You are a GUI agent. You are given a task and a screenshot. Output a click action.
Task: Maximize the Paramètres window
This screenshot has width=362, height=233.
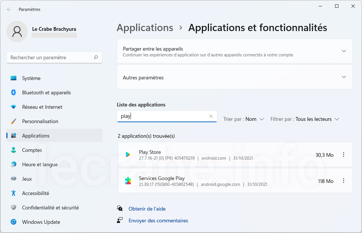[337, 6]
